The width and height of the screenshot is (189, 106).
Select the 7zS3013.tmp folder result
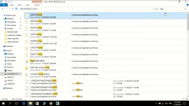click(105, 29)
